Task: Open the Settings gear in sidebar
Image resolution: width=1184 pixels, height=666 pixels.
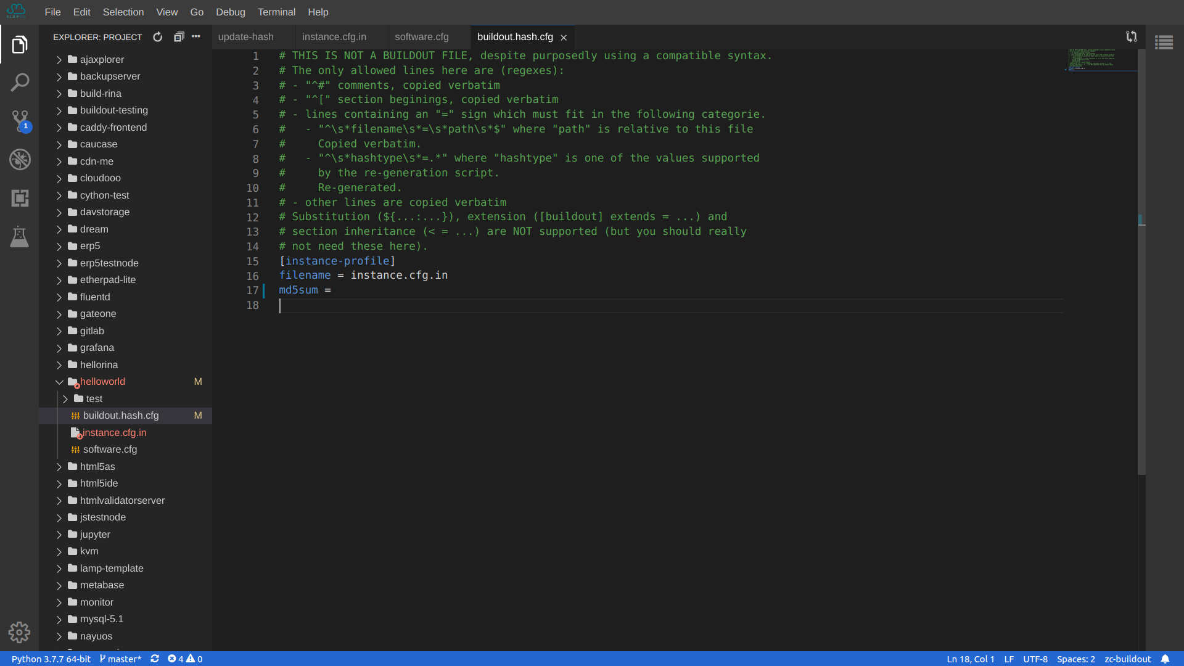Action: point(20,632)
